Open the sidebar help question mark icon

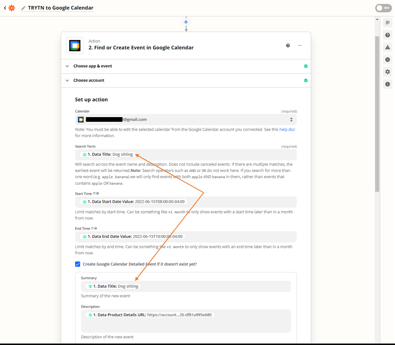[x=387, y=35]
